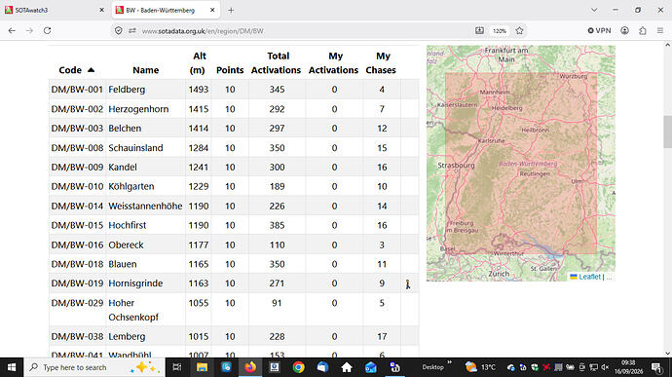
Task: Open the taskbar clock and date
Action: (629, 367)
